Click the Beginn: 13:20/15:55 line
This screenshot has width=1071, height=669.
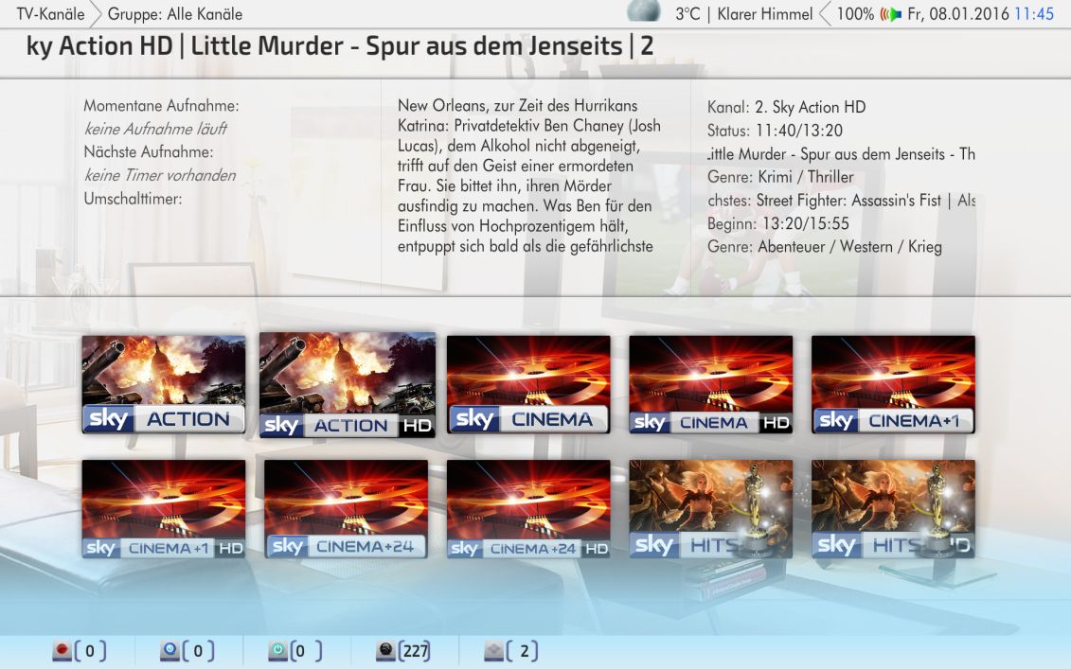pos(778,223)
